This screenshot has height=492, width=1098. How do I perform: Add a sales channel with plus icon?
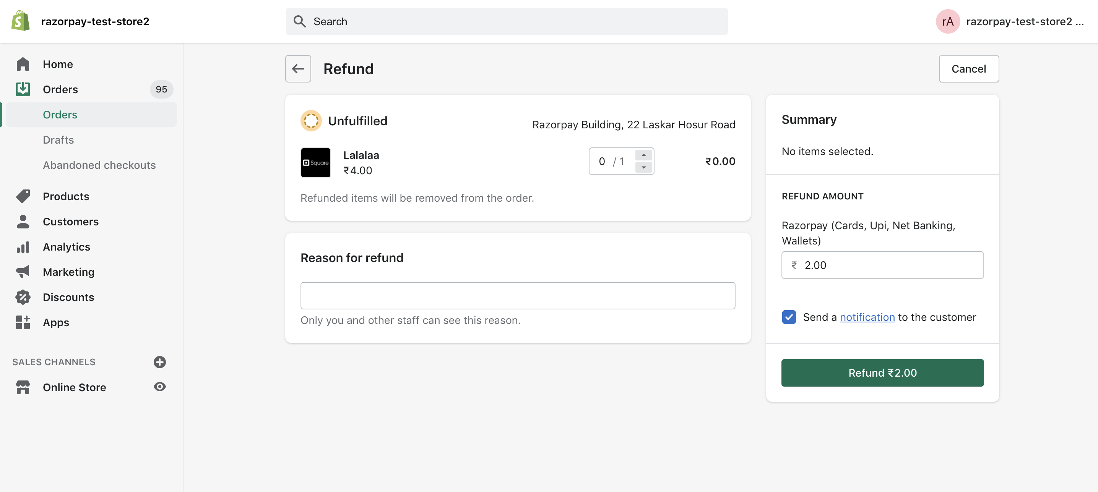click(159, 362)
